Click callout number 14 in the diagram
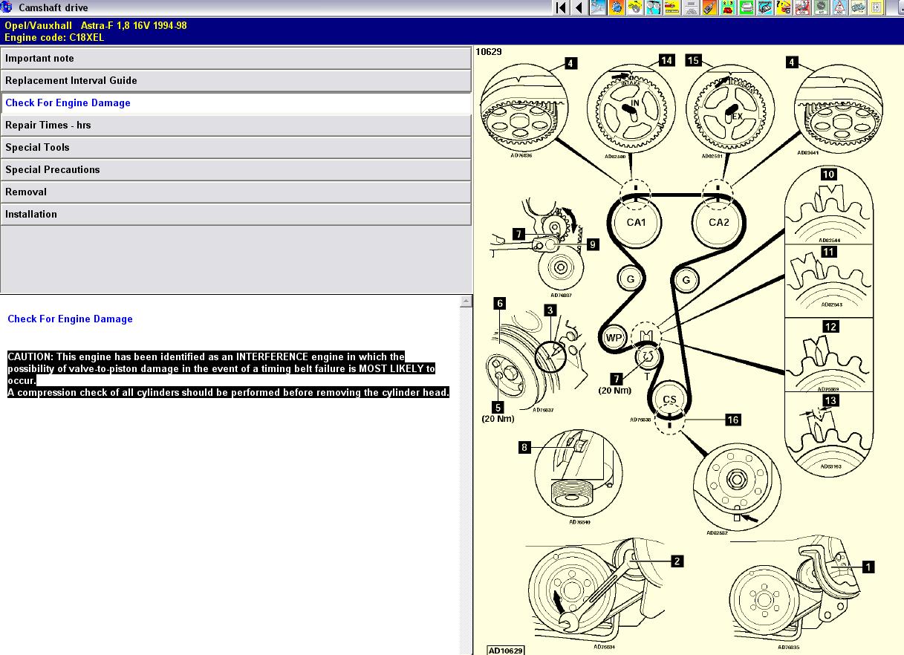The height and width of the screenshot is (655, 904). coord(666,61)
